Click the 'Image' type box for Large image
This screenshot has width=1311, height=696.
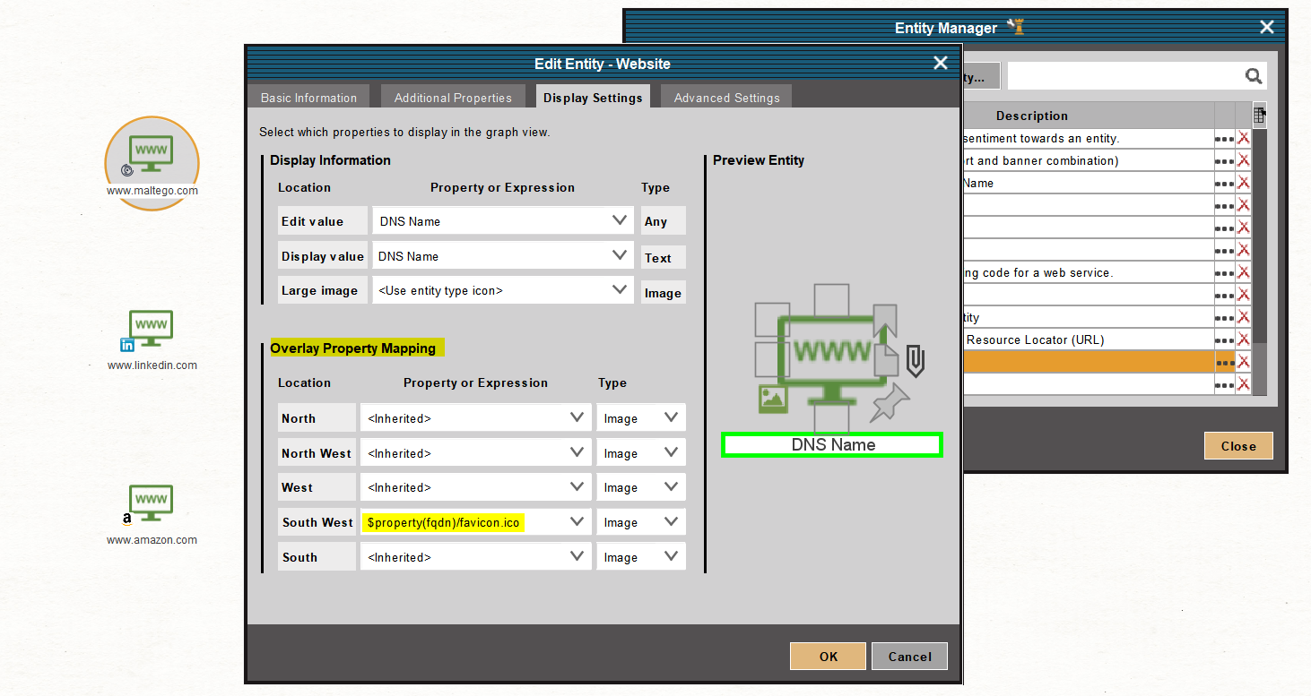(x=664, y=292)
